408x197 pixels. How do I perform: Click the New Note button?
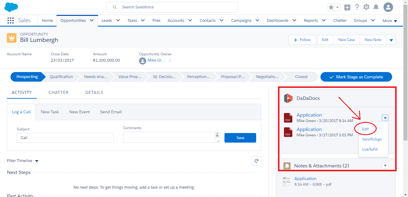373,40
